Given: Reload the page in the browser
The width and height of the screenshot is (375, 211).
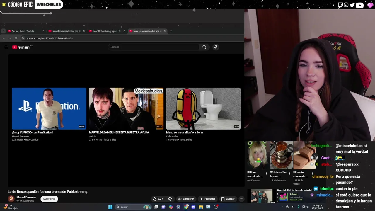Looking at the screenshot, I should click(x=16, y=38).
